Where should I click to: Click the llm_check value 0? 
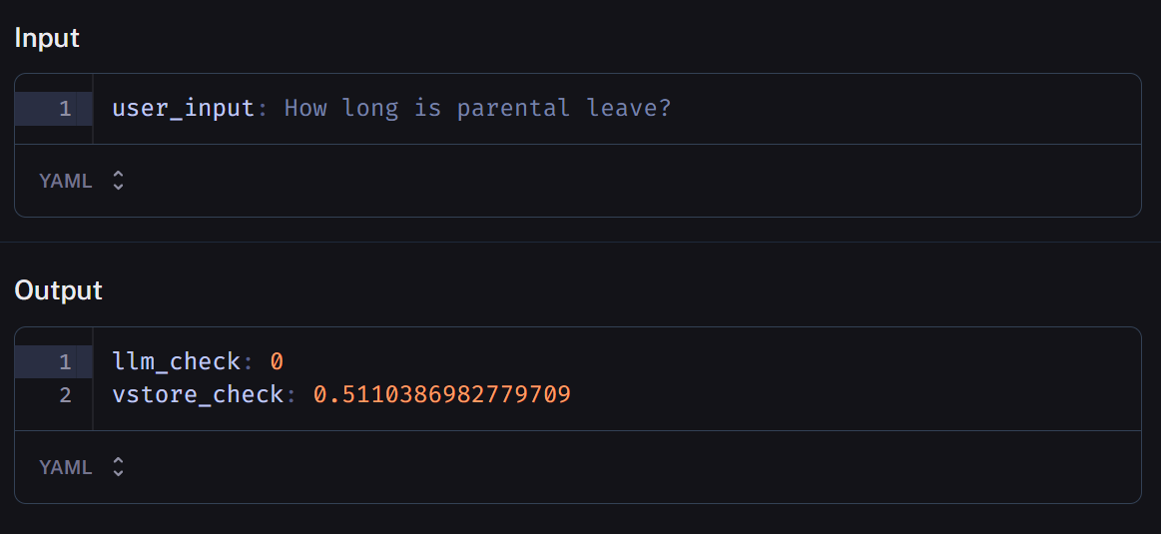(278, 361)
